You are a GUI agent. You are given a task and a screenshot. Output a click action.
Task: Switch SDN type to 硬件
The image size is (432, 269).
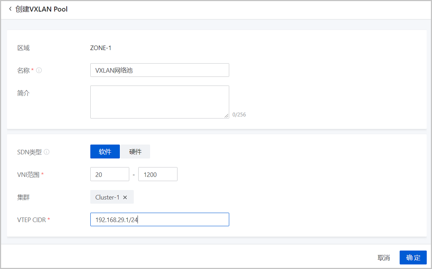pyautogui.click(x=135, y=151)
